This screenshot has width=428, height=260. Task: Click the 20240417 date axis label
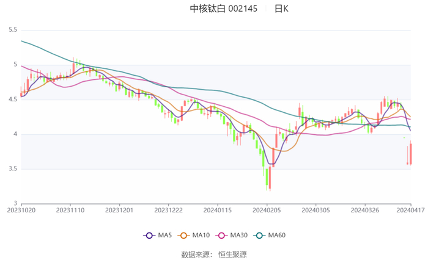tap(410, 211)
